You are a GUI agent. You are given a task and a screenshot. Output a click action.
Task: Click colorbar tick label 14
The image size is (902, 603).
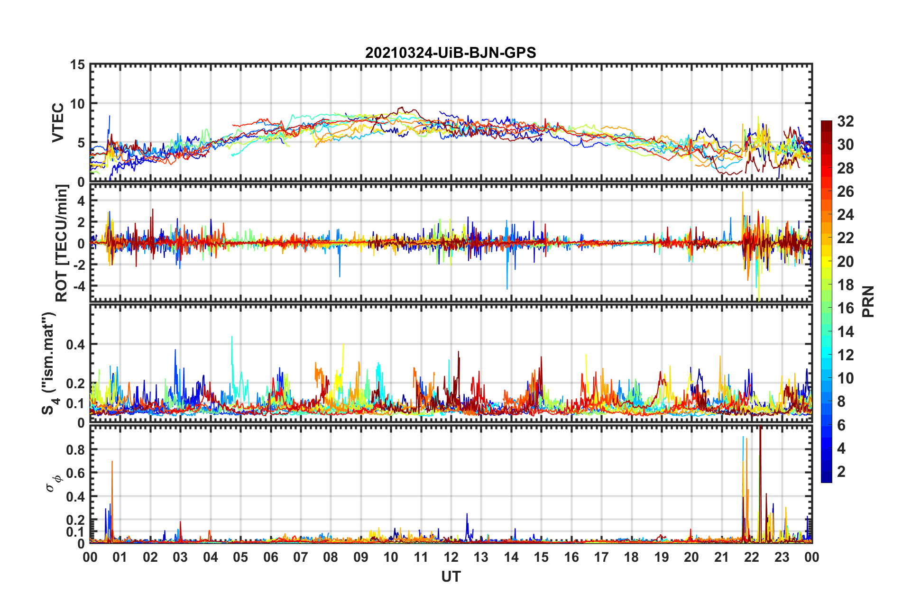(x=846, y=332)
